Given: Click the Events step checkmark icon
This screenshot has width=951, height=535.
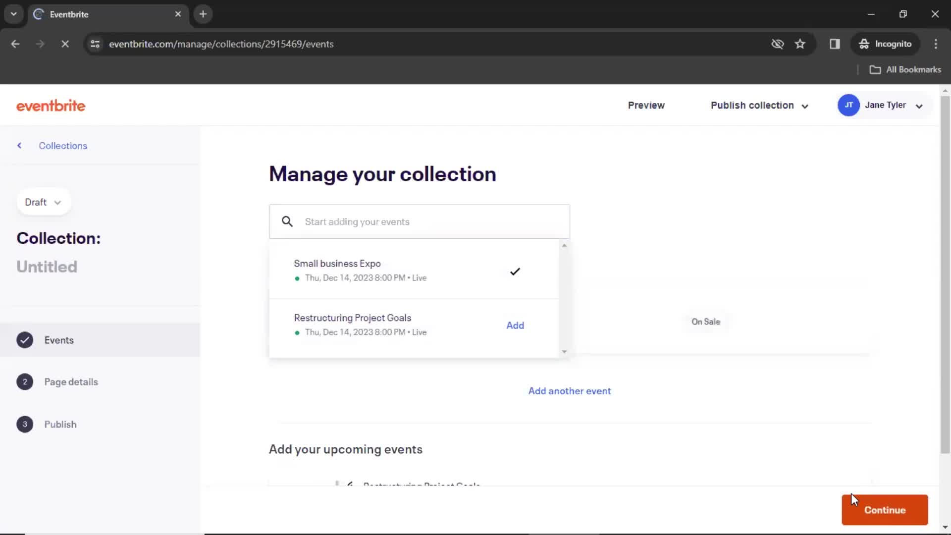Looking at the screenshot, I should click(x=25, y=340).
